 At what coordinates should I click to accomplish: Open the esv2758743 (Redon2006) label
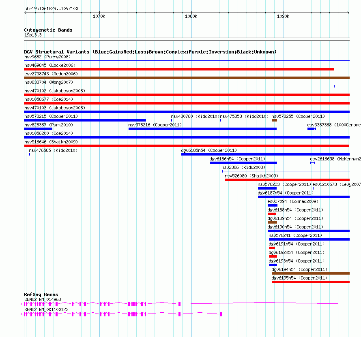point(51,74)
